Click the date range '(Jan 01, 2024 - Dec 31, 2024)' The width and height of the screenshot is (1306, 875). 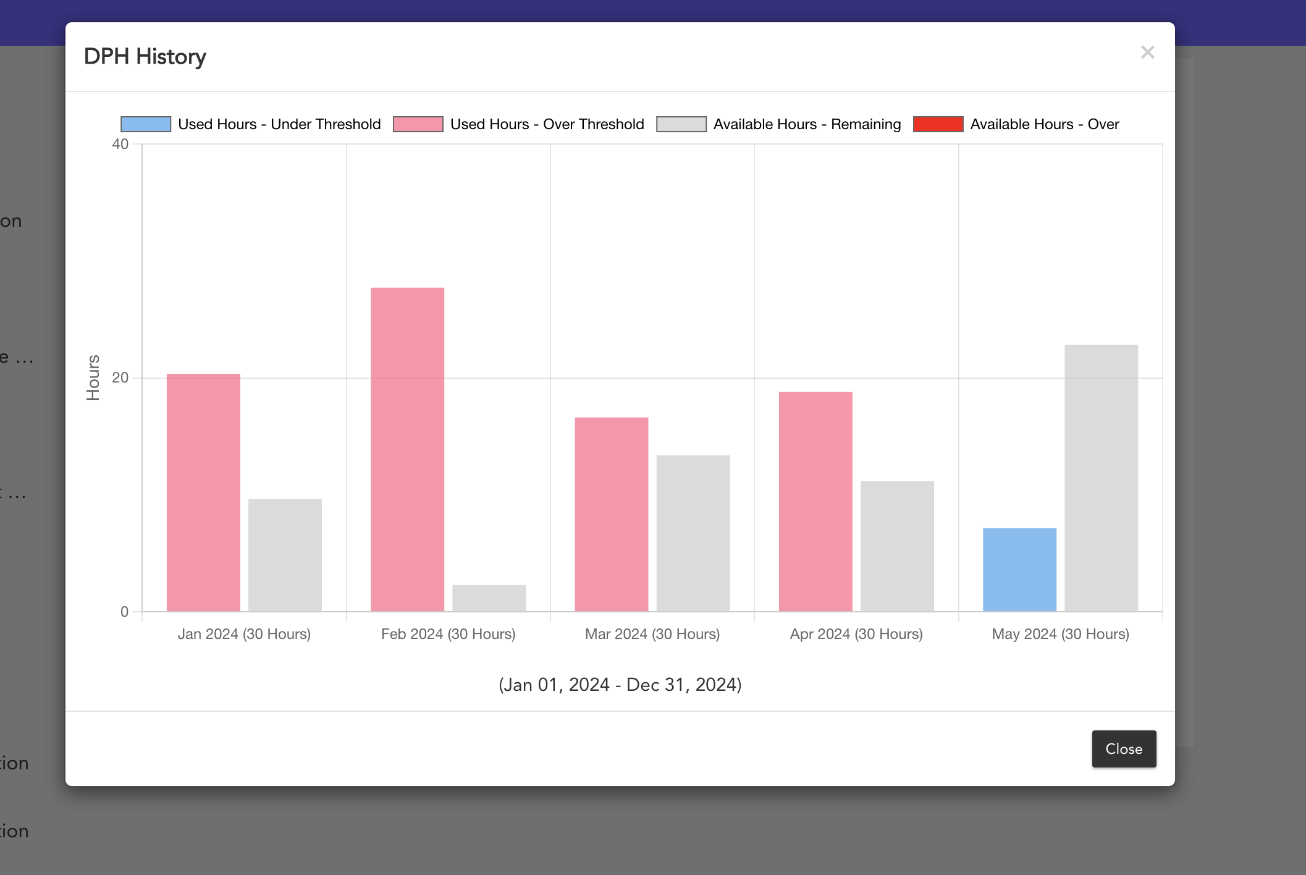coord(620,685)
